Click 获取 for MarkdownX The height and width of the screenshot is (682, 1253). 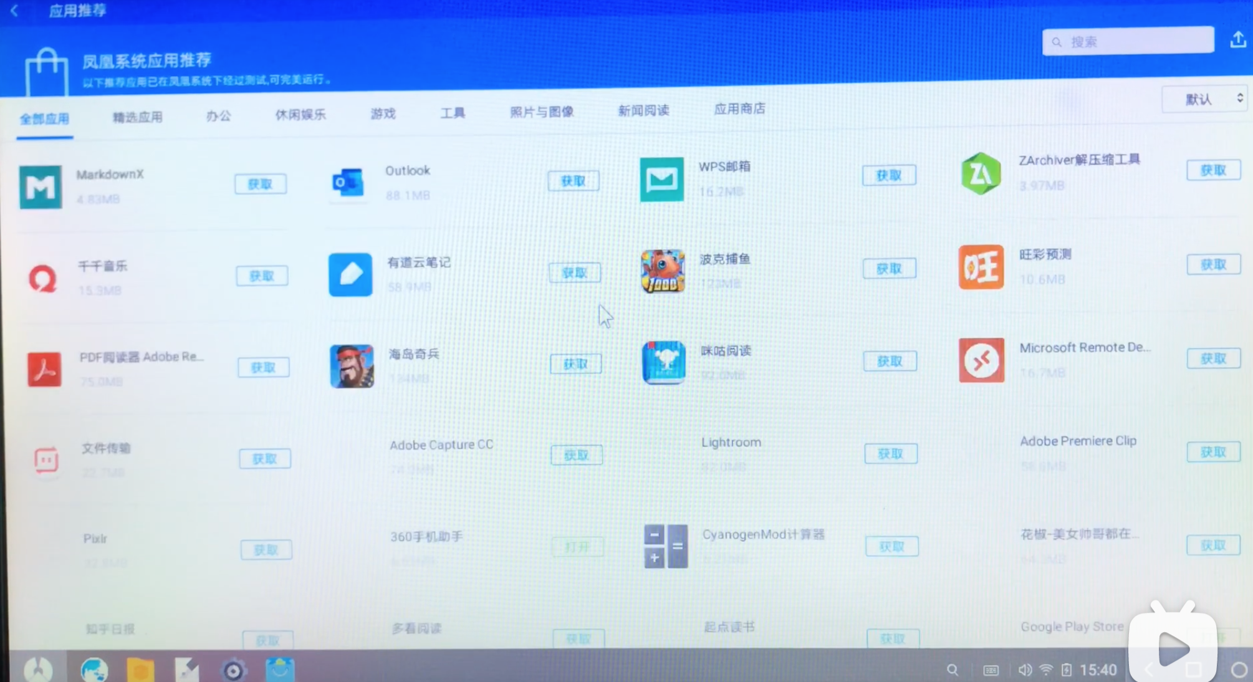261,184
